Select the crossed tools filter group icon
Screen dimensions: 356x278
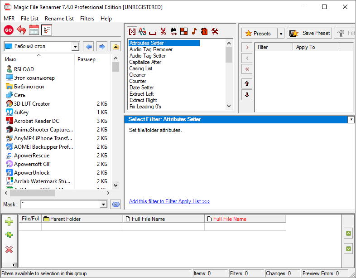point(215,31)
